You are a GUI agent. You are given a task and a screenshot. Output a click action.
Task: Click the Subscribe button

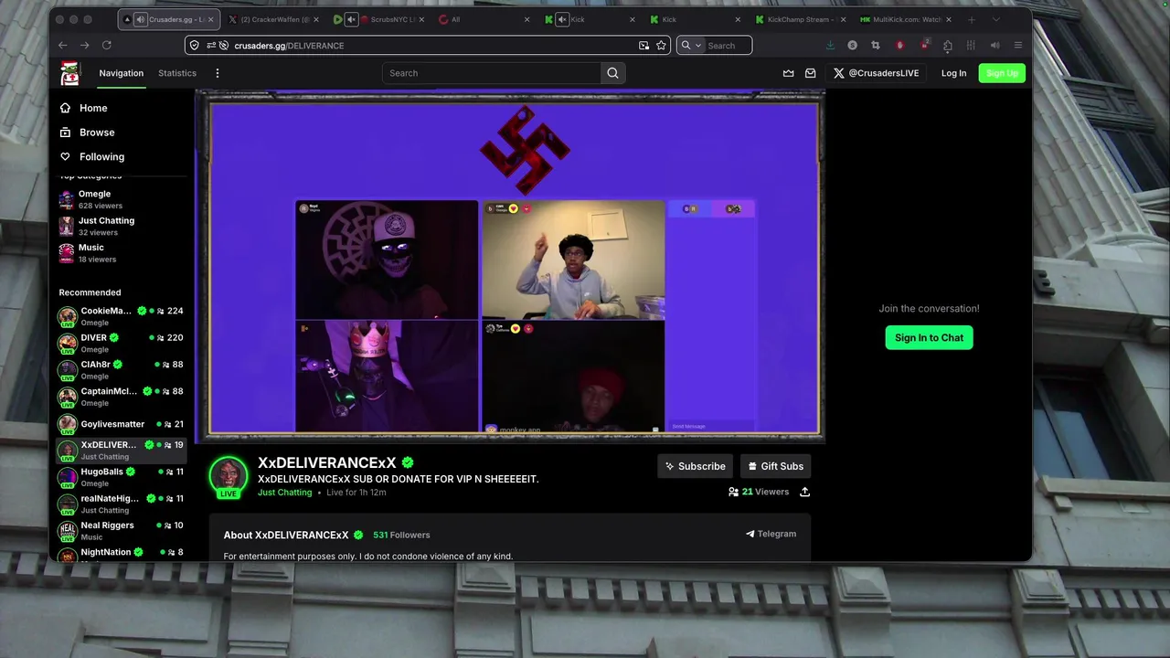tap(696, 466)
